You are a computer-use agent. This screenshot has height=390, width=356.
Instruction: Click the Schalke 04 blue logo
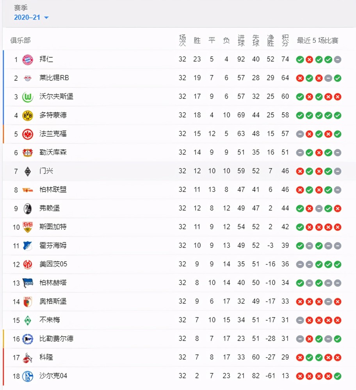pos(28,376)
